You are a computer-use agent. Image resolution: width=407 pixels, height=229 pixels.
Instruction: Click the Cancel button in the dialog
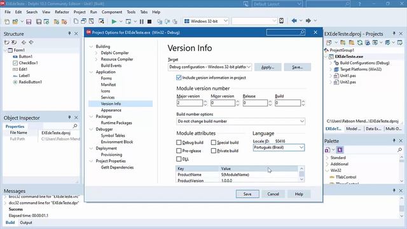(273, 194)
